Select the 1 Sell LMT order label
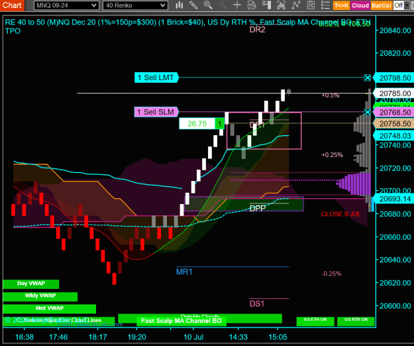The image size is (414, 346). click(156, 78)
